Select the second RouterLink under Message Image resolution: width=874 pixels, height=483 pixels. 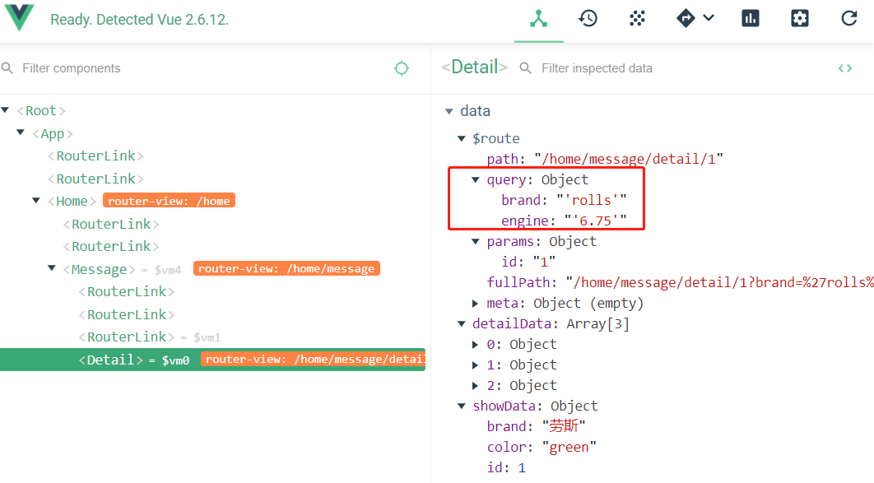click(127, 315)
